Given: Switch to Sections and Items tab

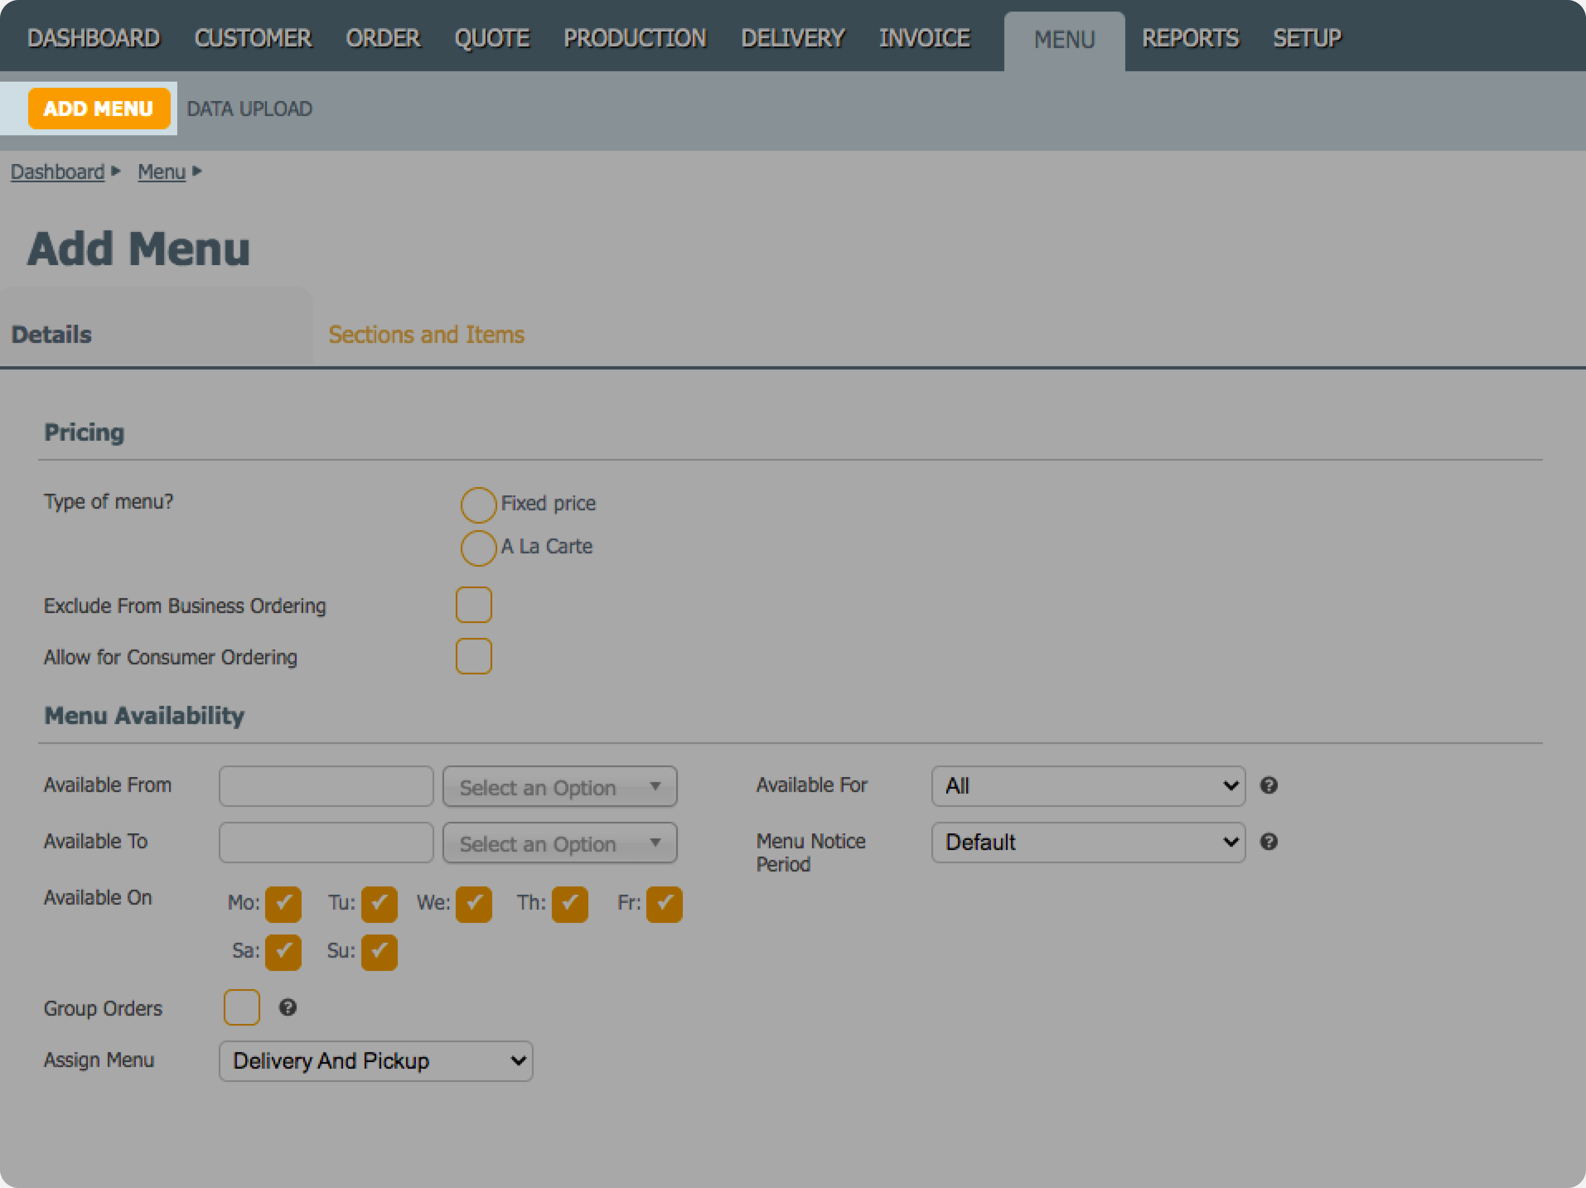Looking at the screenshot, I should tap(426, 335).
